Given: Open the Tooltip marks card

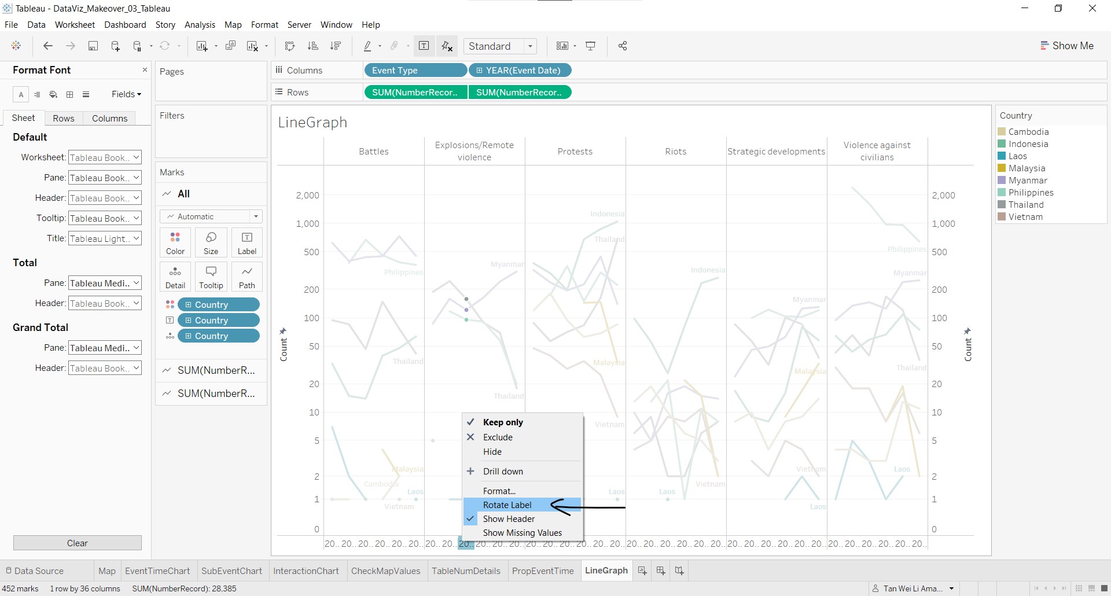Looking at the screenshot, I should click(211, 277).
